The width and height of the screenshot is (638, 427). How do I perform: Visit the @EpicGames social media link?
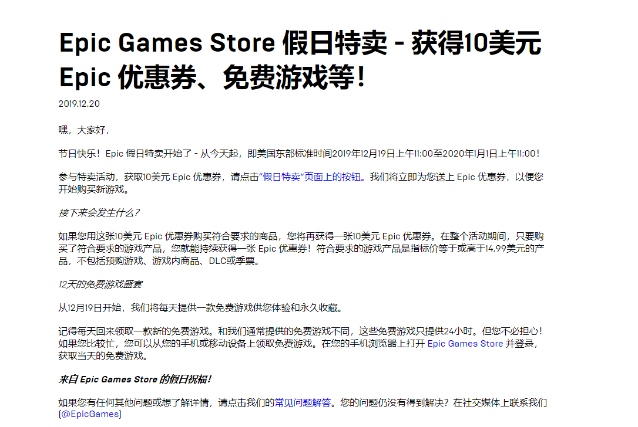click(90, 414)
